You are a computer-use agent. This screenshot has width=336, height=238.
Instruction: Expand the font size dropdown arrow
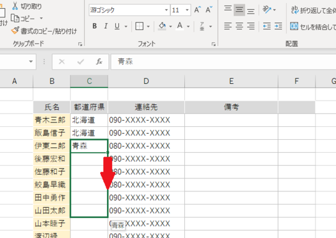point(187,10)
